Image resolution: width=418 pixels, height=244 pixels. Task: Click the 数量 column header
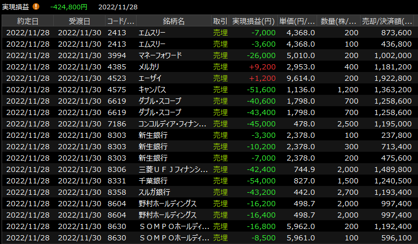[x=339, y=21]
